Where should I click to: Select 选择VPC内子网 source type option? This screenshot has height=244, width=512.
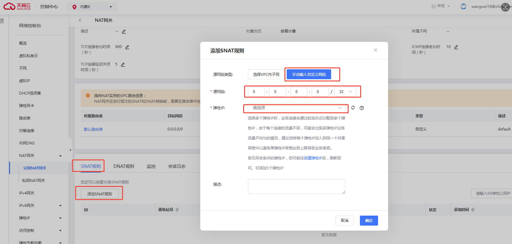266,75
